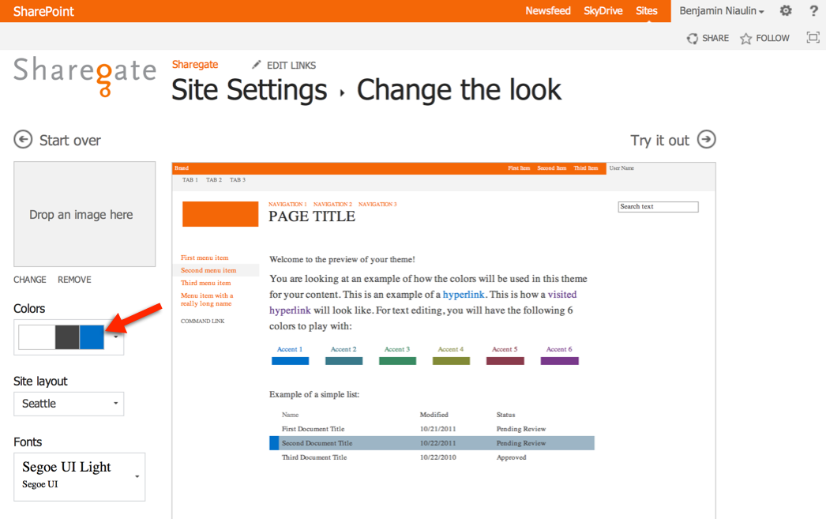Click 'First Document Title' row text
The width and height of the screenshot is (826, 519).
(x=313, y=429)
